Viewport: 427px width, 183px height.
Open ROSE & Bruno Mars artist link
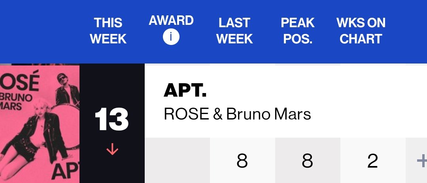pos(237,114)
